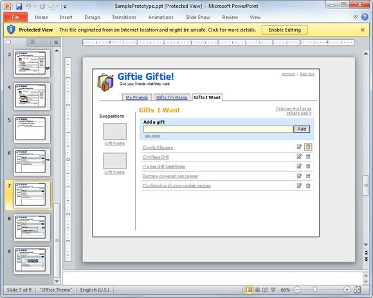Open the Review ribbon tab
The width and height of the screenshot is (373, 298).
point(230,17)
